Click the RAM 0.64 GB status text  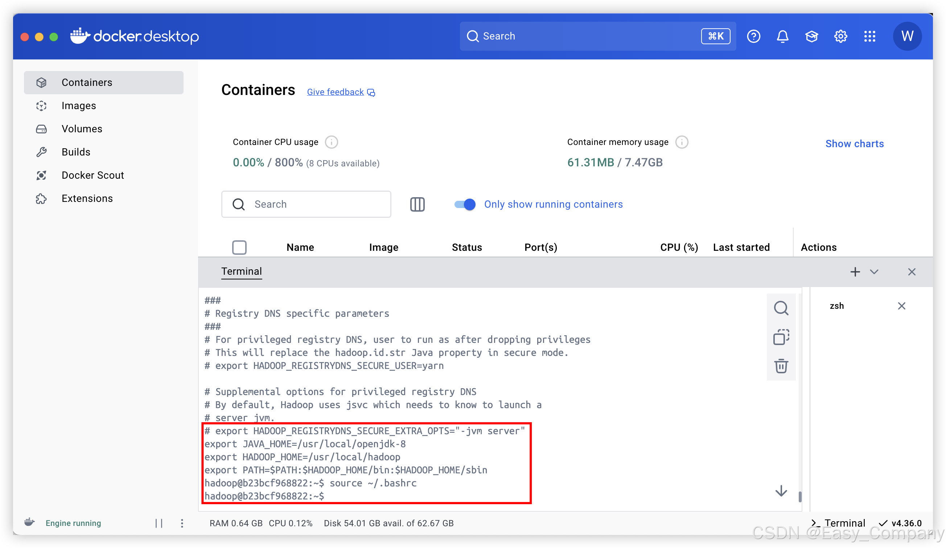tap(236, 523)
